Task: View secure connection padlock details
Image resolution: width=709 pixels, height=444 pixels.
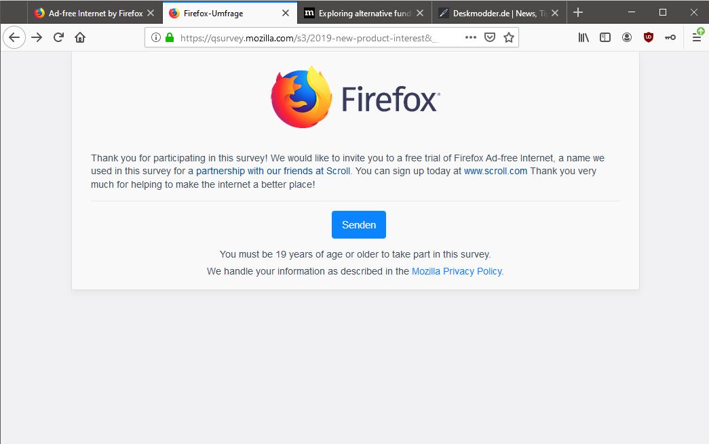Action: [170, 37]
